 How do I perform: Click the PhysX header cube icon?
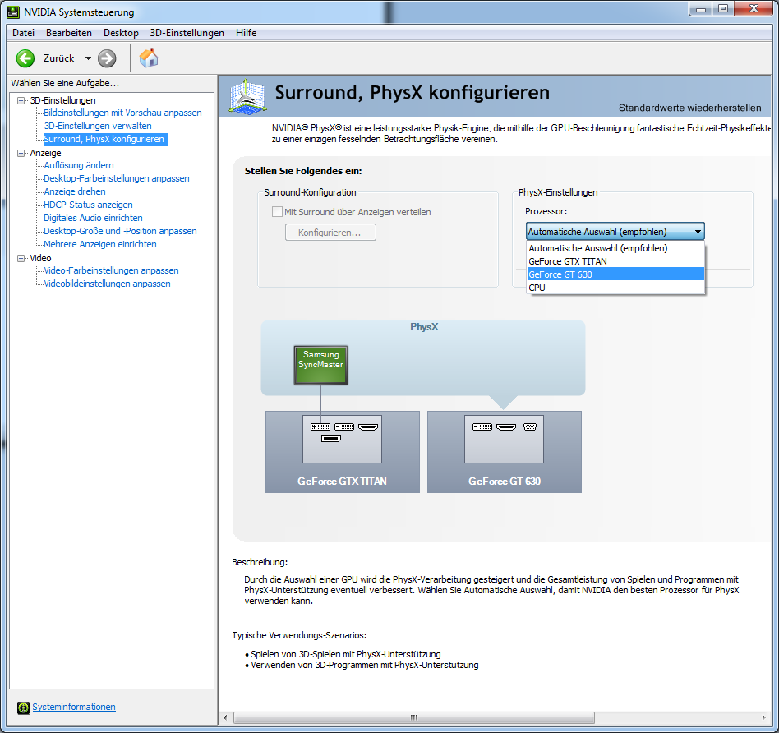(x=248, y=96)
